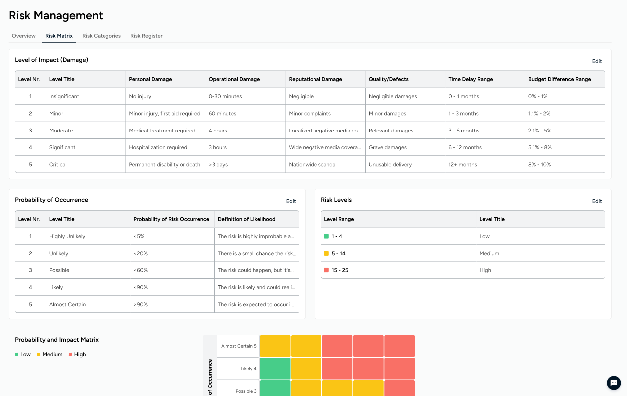Click the first yellow cell in Almost Certain 5 row
Screen dimensions: 627x396
(x=275, y=345)
